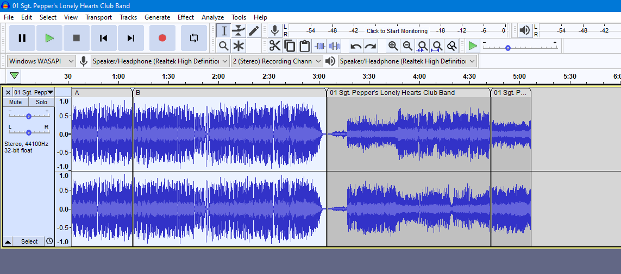Click the 3:30 mark on the timeline ruler

369,77
